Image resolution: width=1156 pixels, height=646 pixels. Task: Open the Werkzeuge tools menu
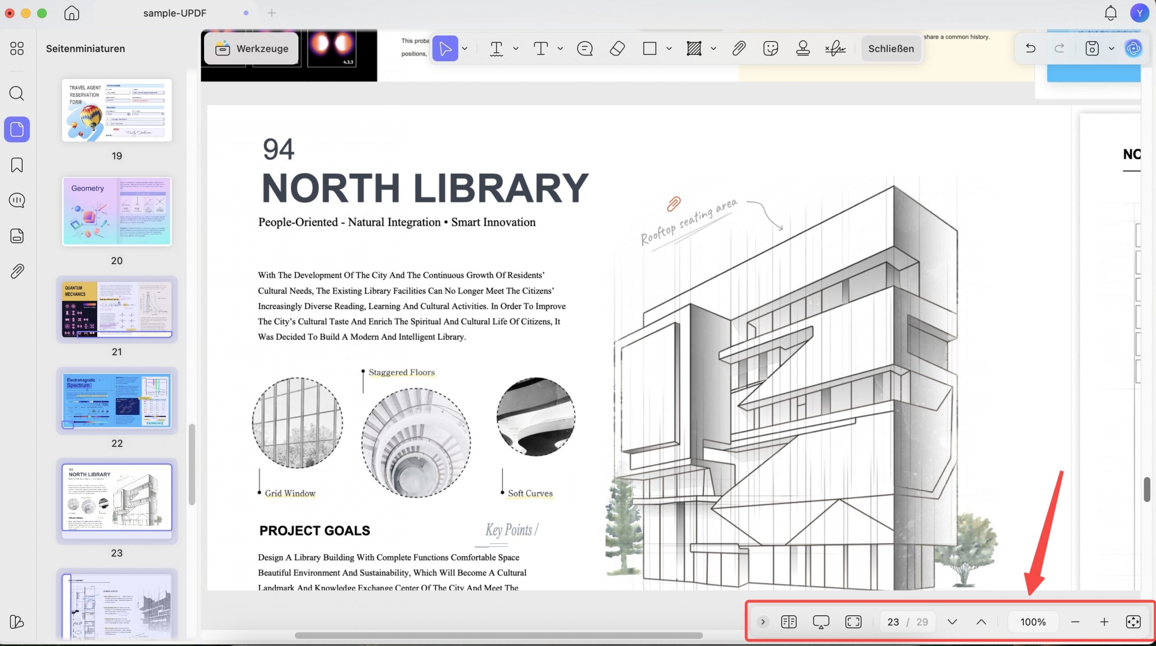(252, 48)
